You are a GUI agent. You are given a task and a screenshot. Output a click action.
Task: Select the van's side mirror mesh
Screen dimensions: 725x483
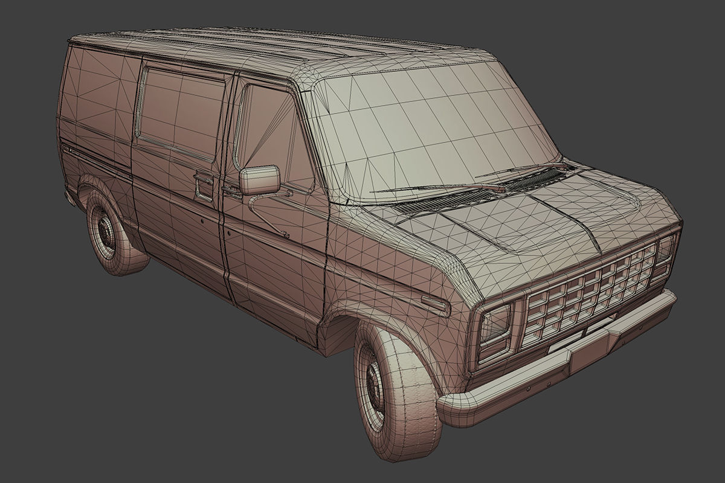coord(260,180)
